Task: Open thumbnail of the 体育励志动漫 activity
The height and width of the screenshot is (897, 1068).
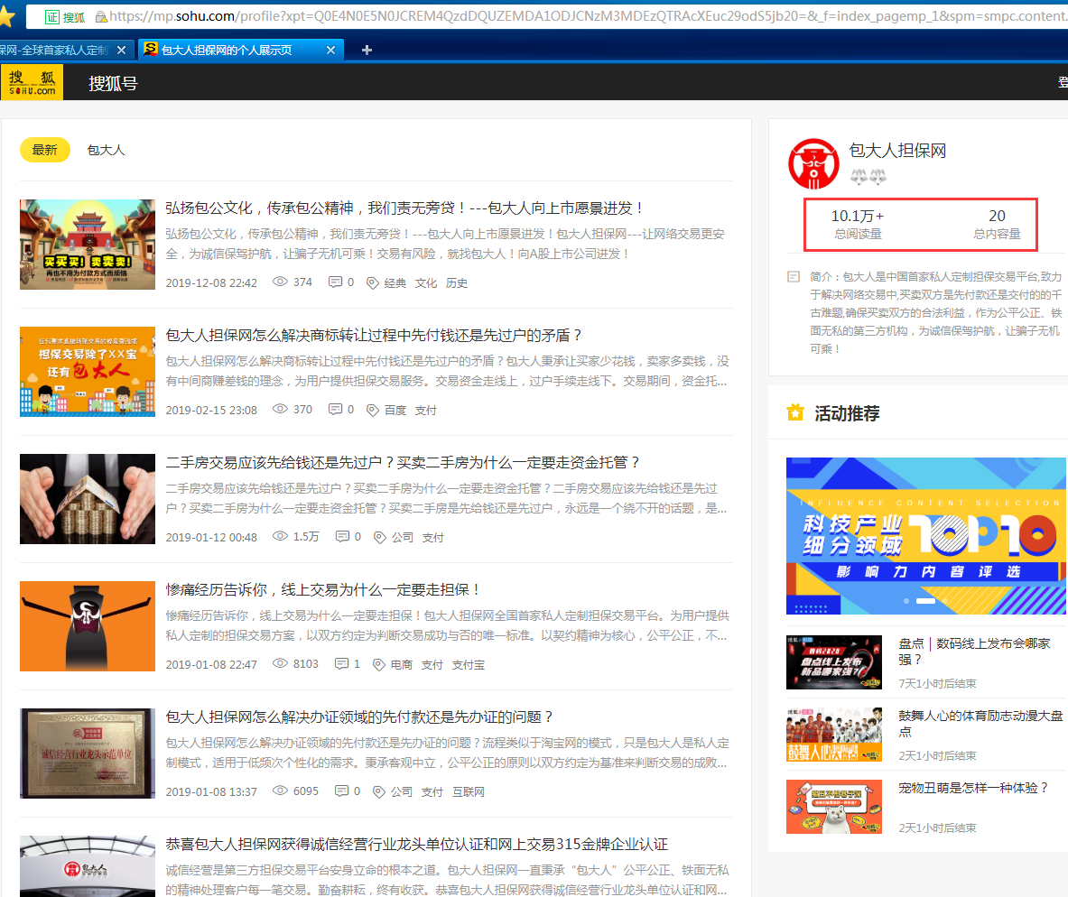Action: pyautogui.click(x=834, y=735)
